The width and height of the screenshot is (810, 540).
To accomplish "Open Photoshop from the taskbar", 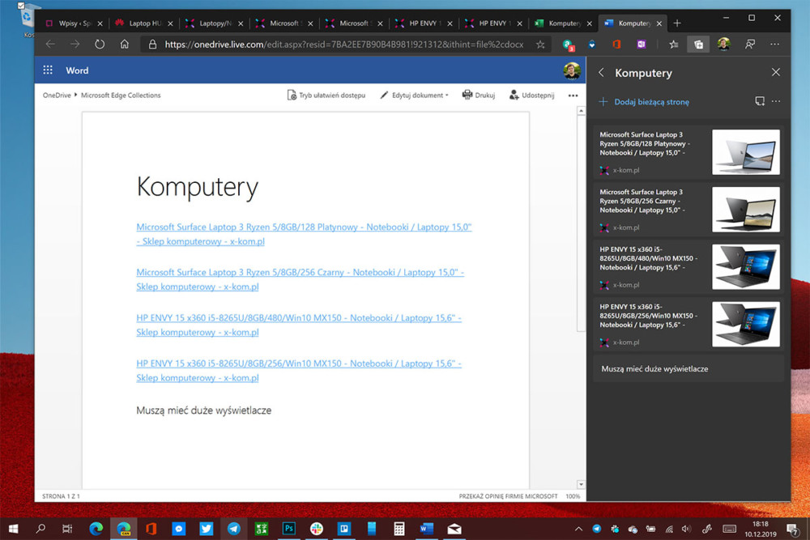I will pos(289,529).
